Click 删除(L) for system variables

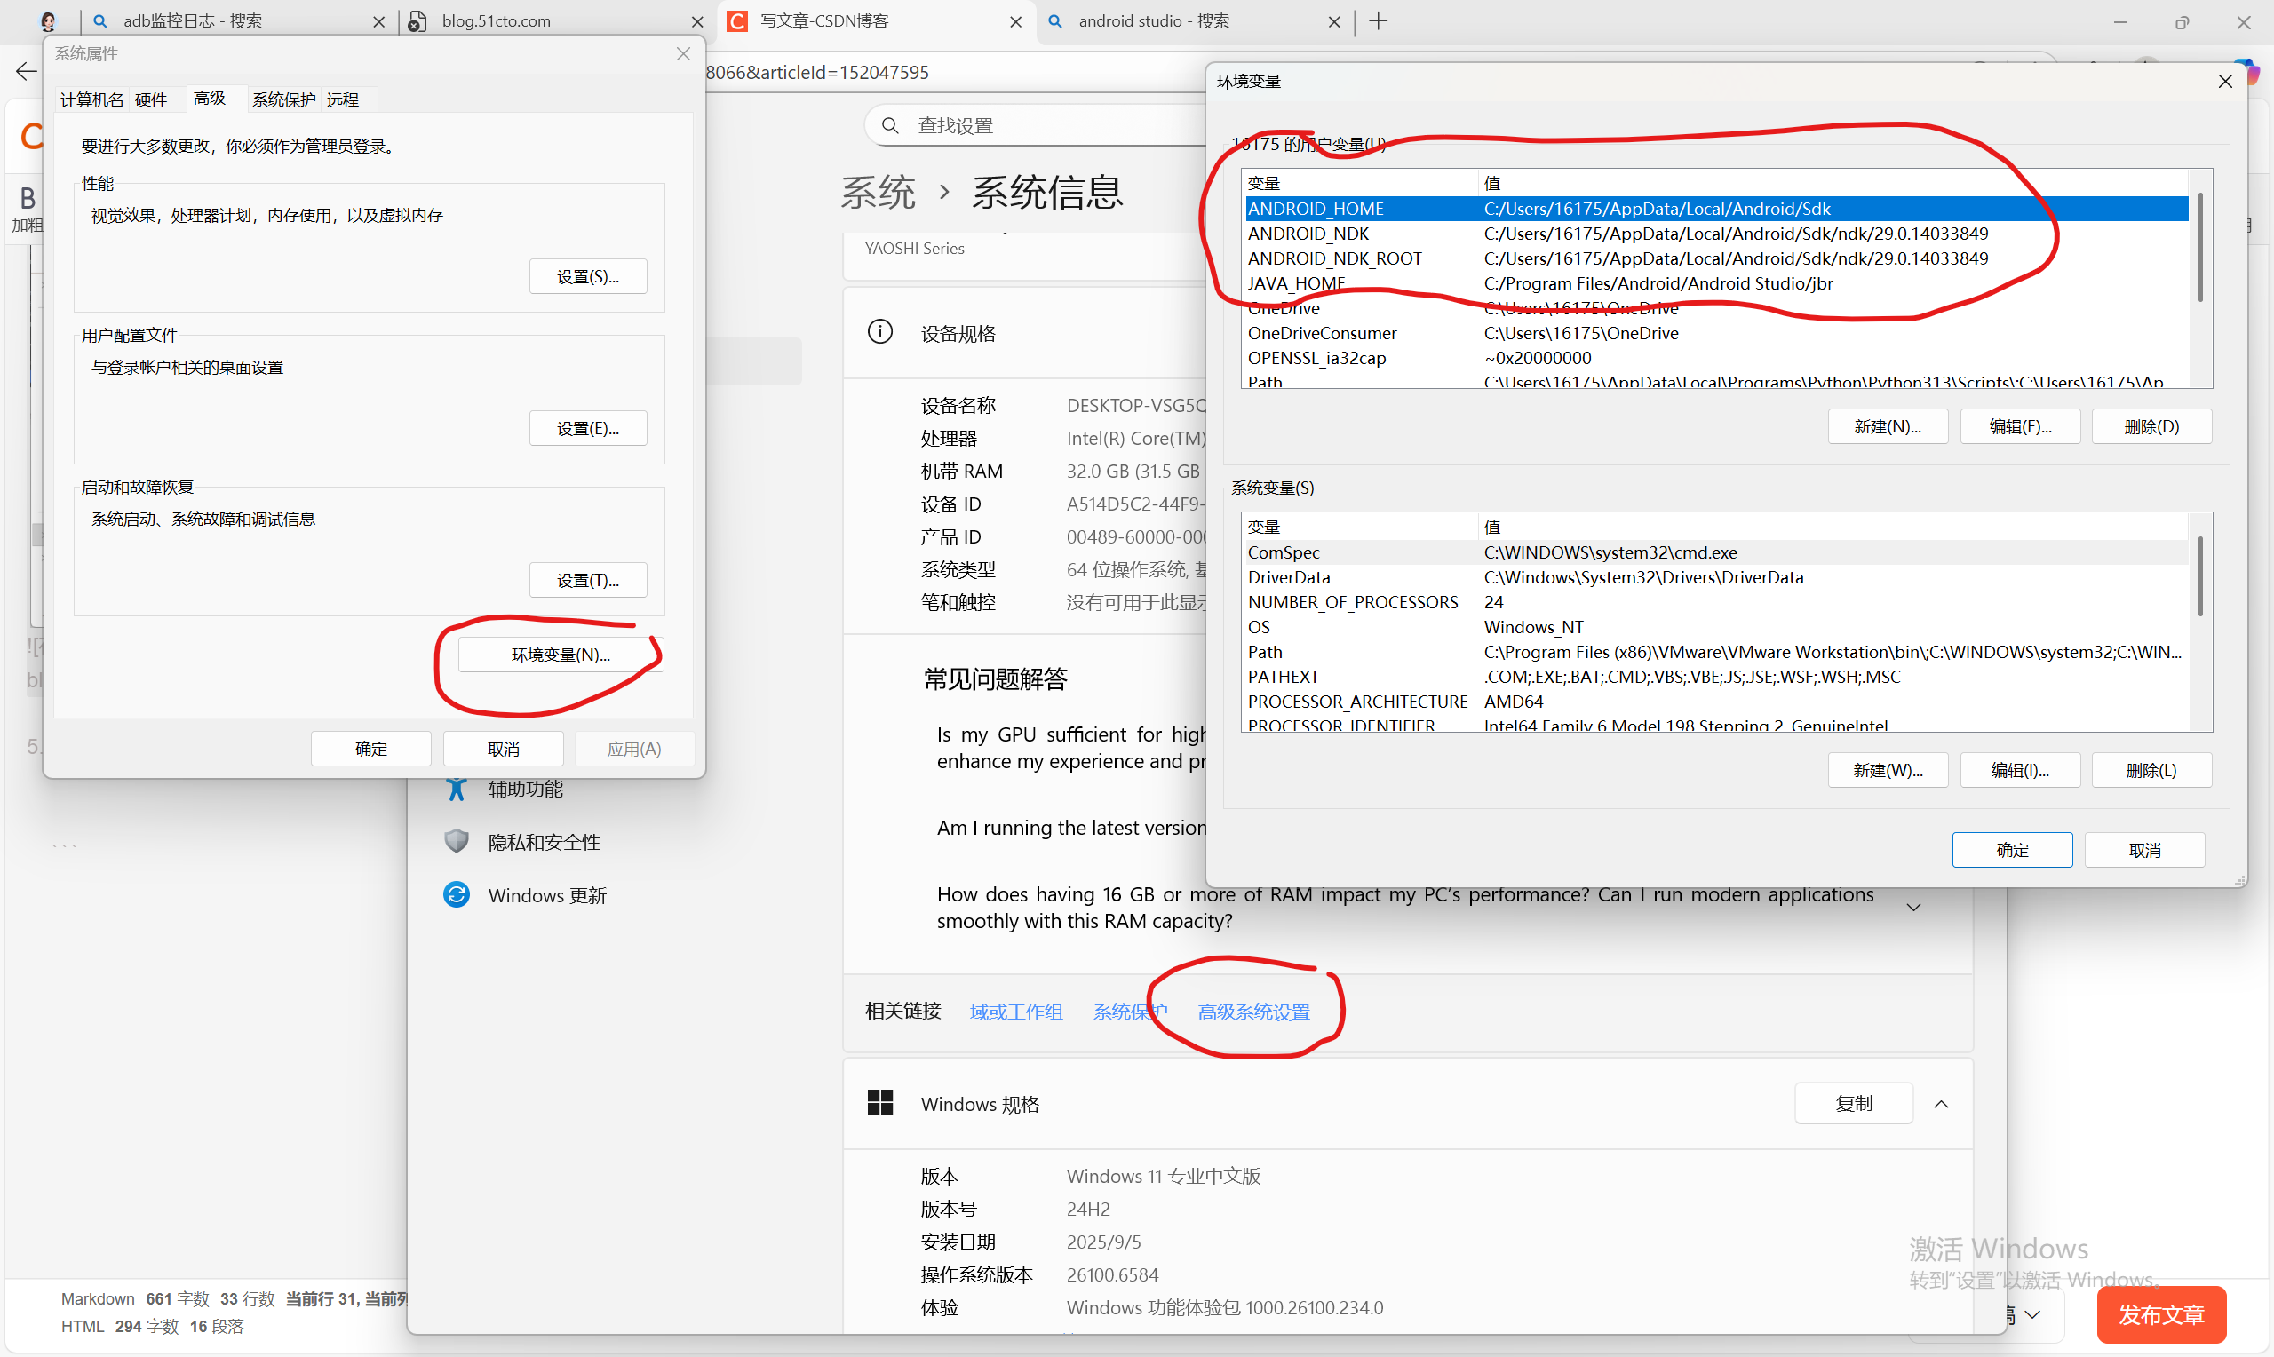(2151, 770)
